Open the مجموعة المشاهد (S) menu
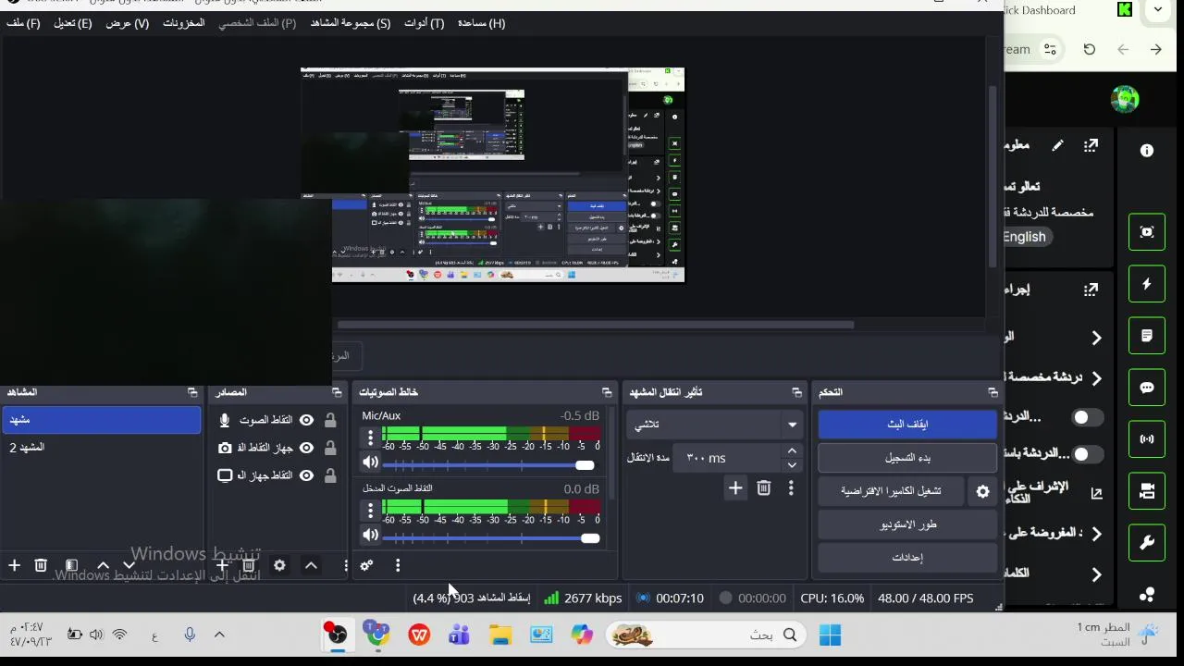This screenshot has width=1184, height=666. click(351, 23)
